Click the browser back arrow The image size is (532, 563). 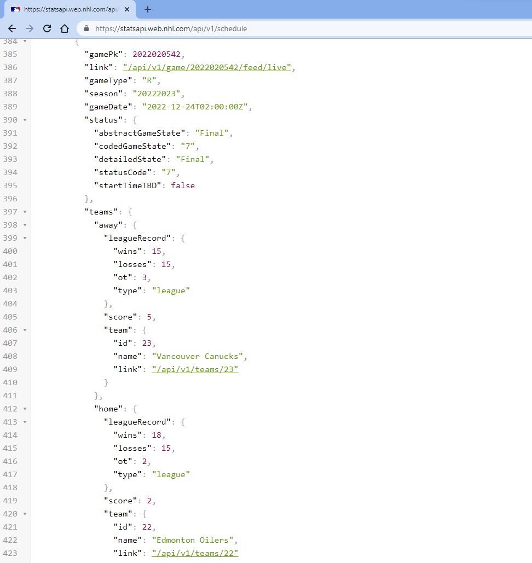pos(12,28)
